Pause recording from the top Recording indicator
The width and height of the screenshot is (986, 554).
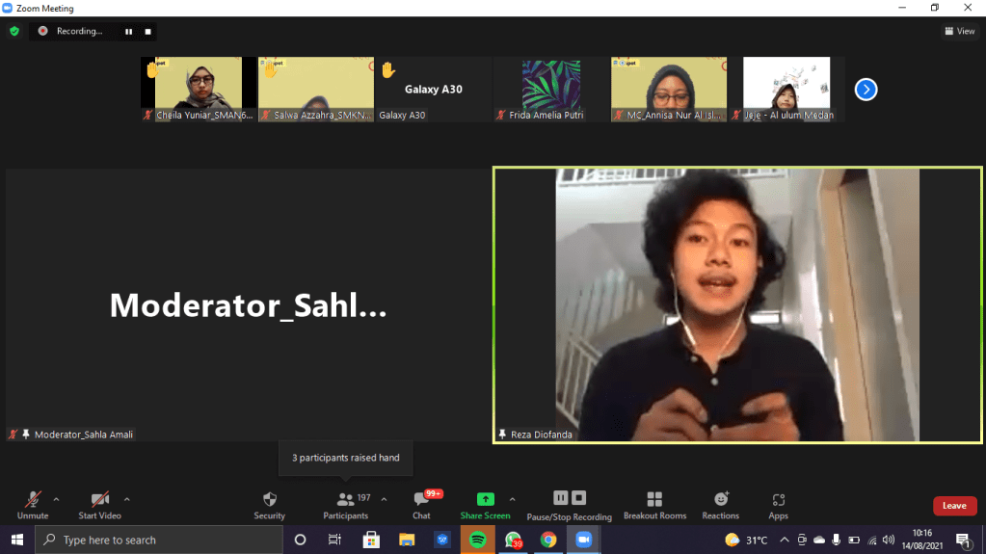point(128,31)
